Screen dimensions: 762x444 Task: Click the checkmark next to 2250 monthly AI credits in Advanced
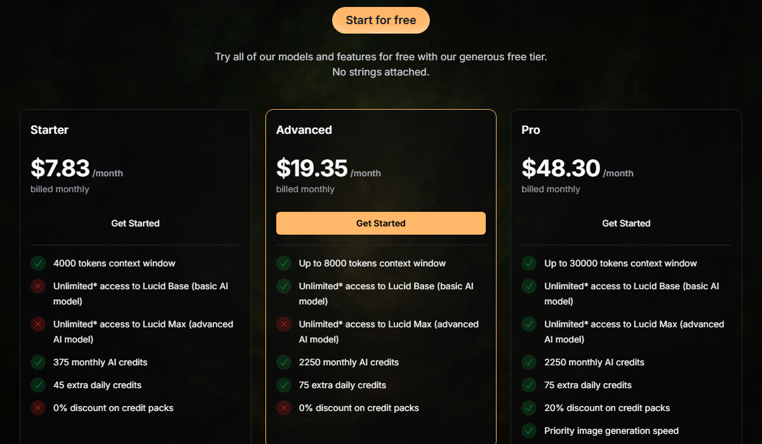[x=283, y=362]
